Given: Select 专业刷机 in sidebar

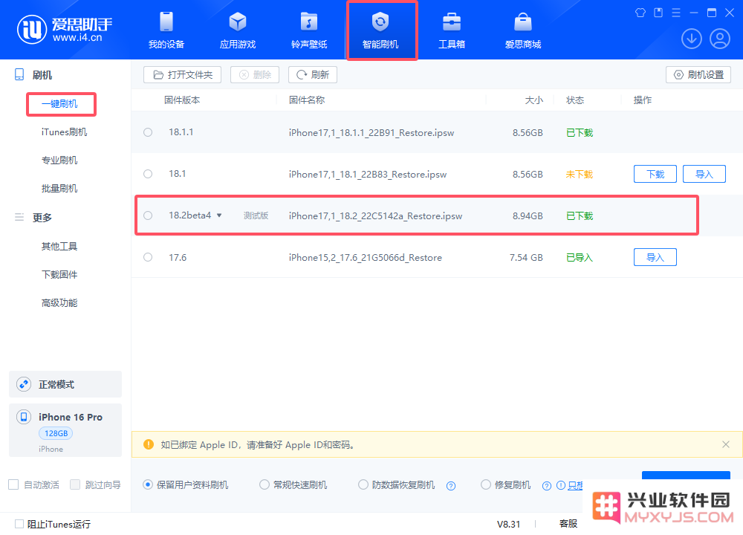Looking at the screenshot, I should (59, 160).
